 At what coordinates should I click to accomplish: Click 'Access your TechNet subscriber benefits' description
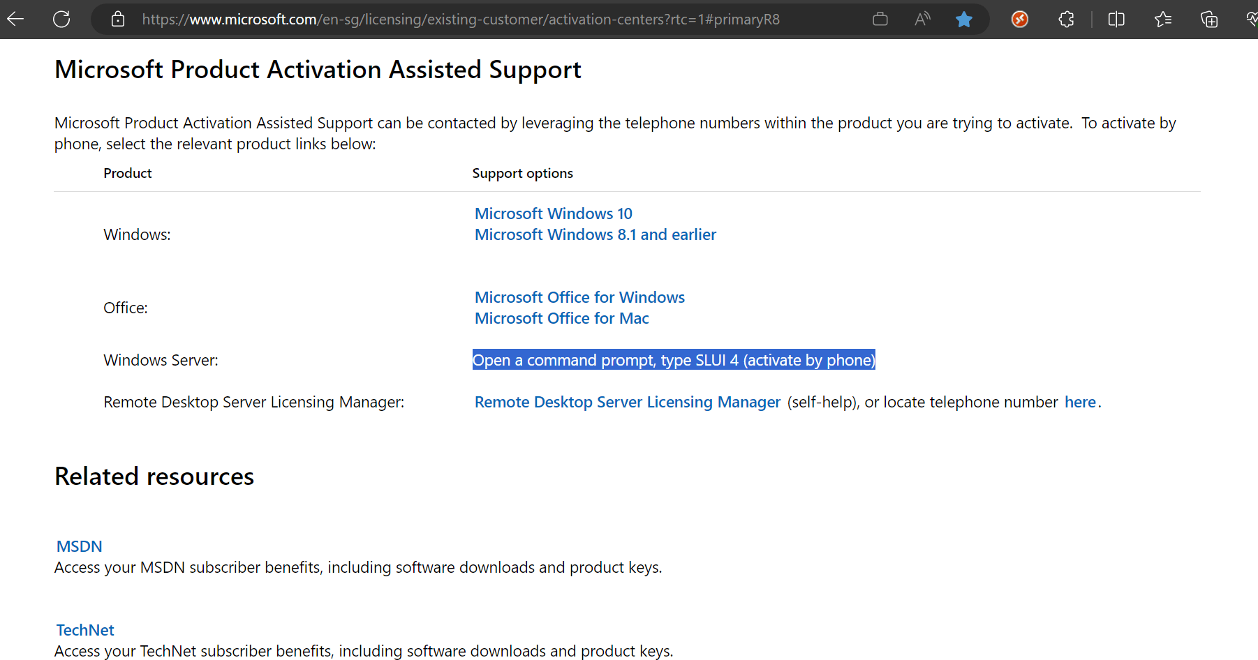coord(364,651)
